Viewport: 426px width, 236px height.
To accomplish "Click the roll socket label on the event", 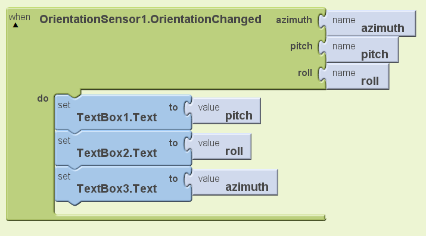I will [x=305, y=73].
